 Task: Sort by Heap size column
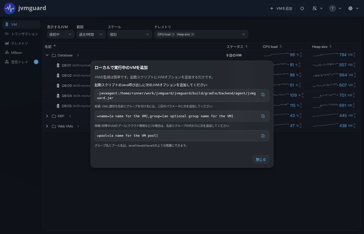(x=322, y=47)
